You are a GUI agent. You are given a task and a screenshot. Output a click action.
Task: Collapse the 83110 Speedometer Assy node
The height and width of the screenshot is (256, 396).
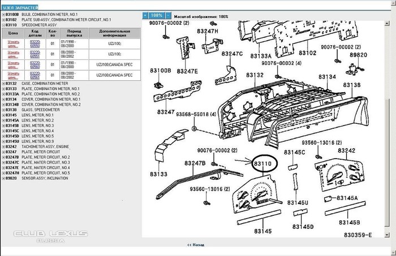[2, 25]
